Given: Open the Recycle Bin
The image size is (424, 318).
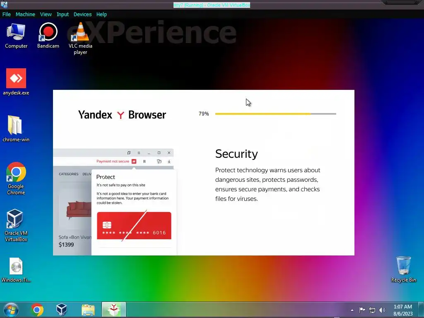Looking at the screenshot, I should pos(403,269).
